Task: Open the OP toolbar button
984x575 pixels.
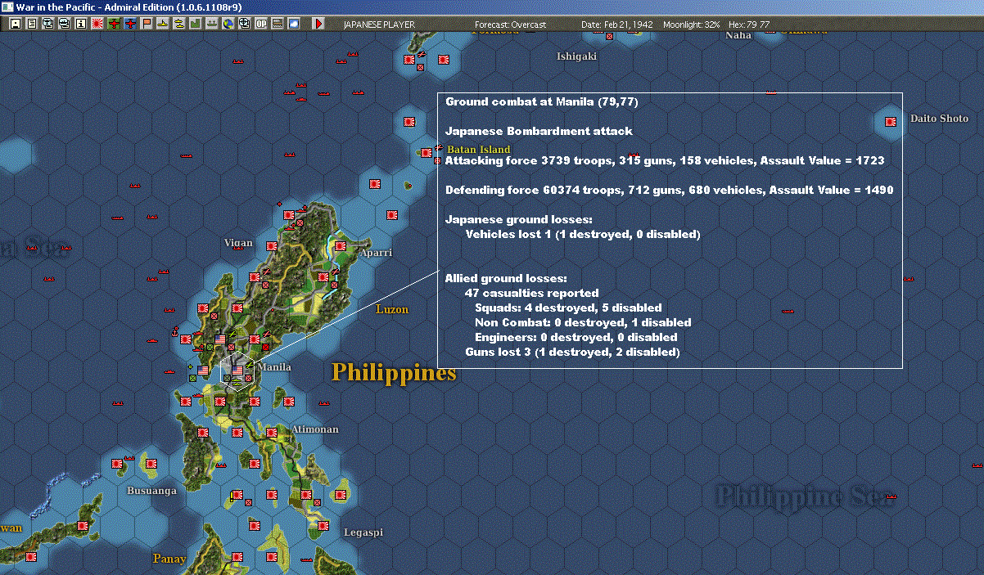Action: coord(261,24)
